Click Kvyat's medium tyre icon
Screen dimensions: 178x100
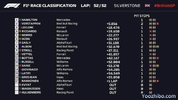pyautogui.click(x=150, y=85)
